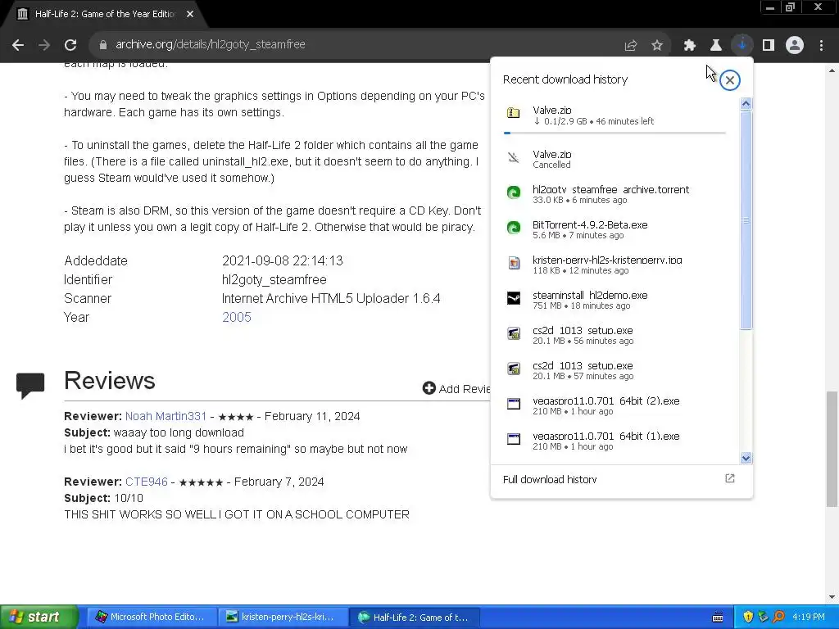Screen dimensions: 839x629
Task: Bookmark this page with the star
Action: pos(657,46)
